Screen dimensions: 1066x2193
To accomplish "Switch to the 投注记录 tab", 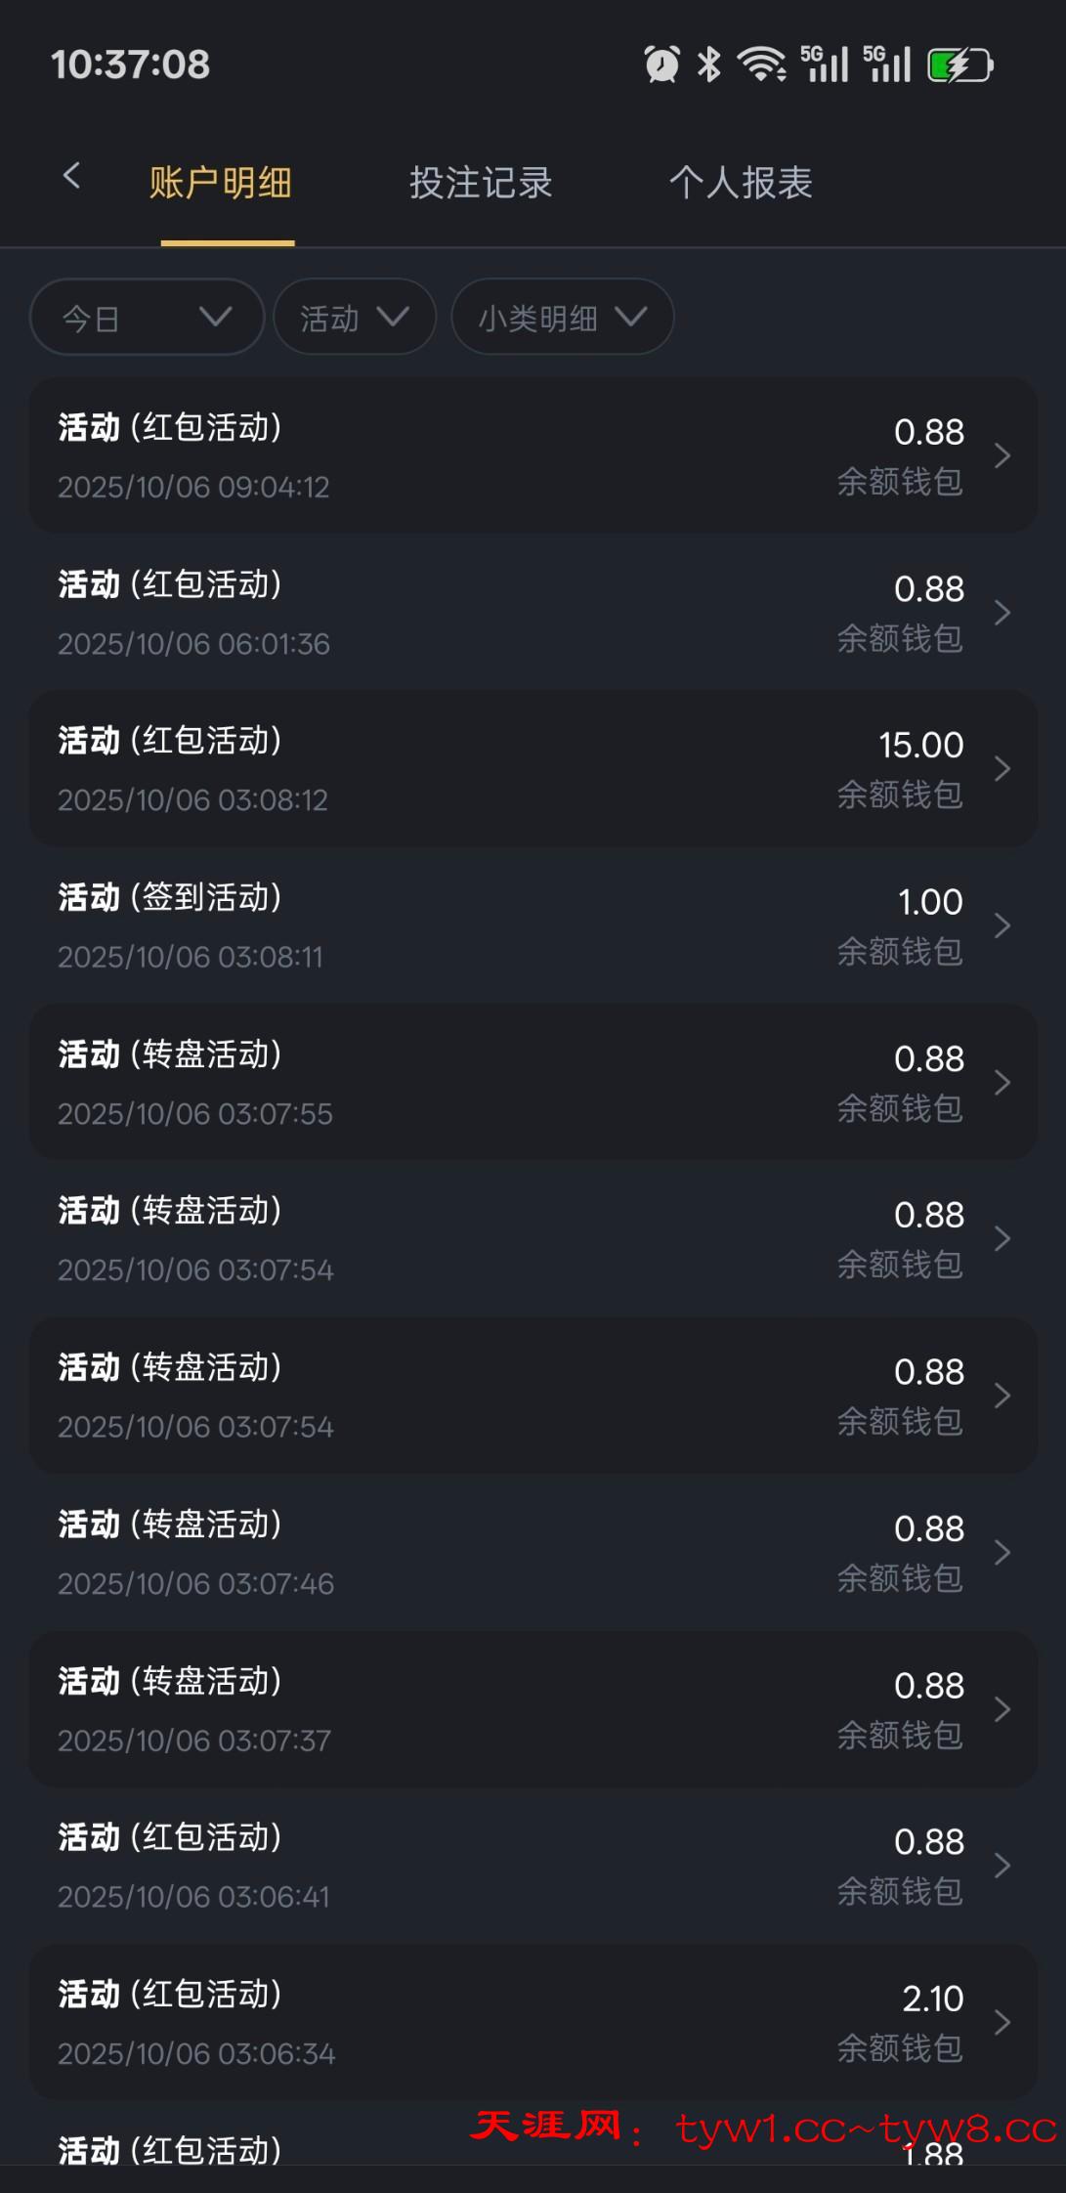I will [481, 183].
